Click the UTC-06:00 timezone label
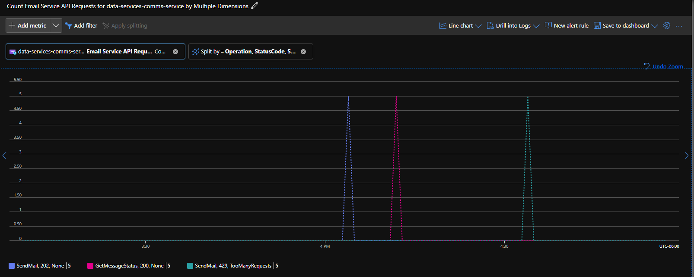 pos(669,246)
